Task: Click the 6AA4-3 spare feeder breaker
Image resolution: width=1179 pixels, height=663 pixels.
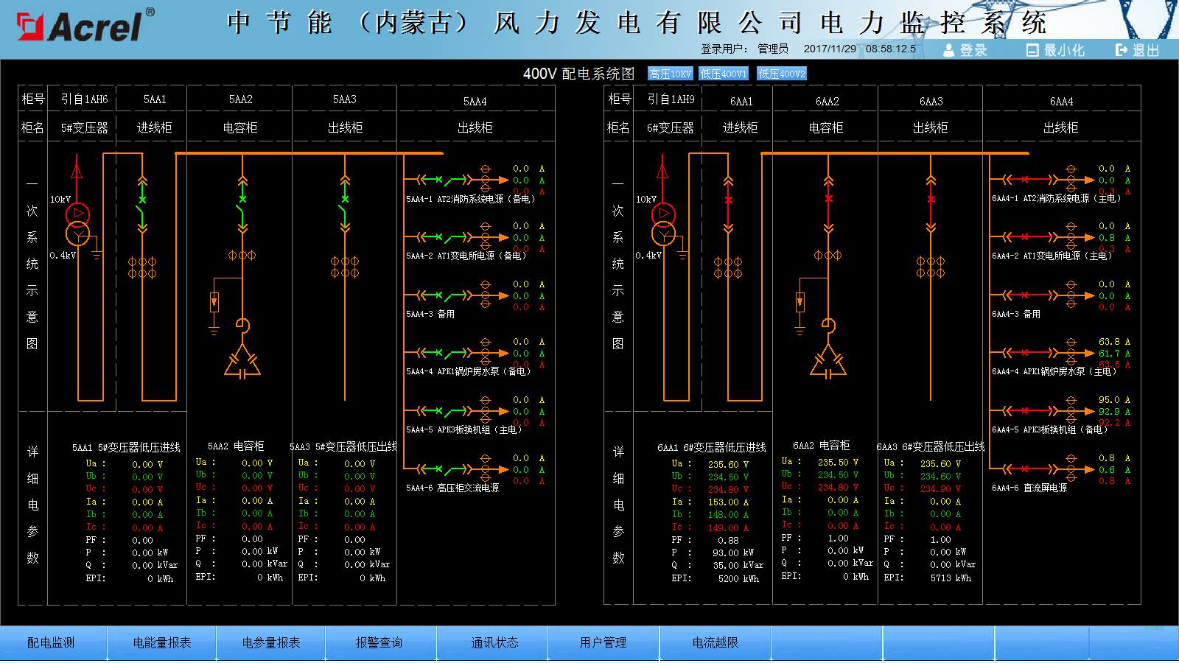Action: click(x=1029, y=295)
